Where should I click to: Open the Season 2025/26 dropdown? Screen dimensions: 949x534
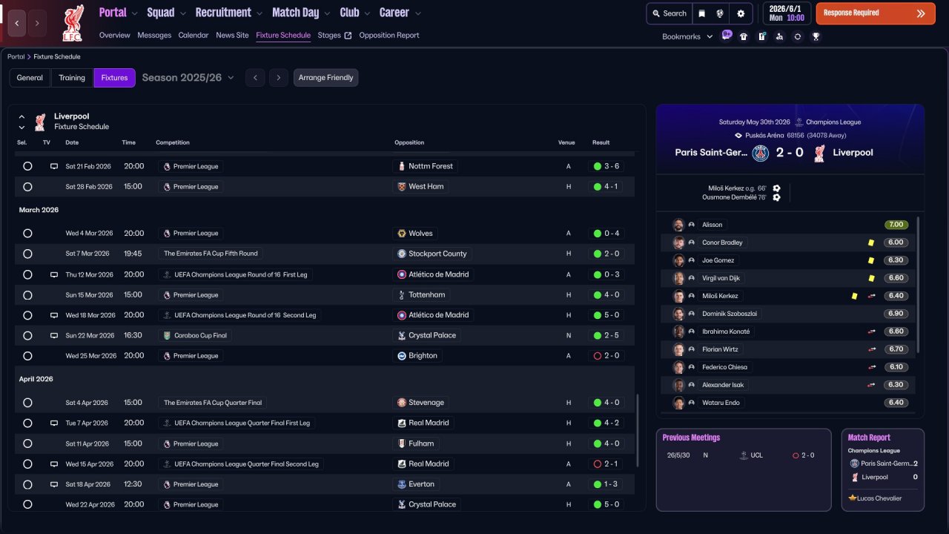(x=188, y=78)
